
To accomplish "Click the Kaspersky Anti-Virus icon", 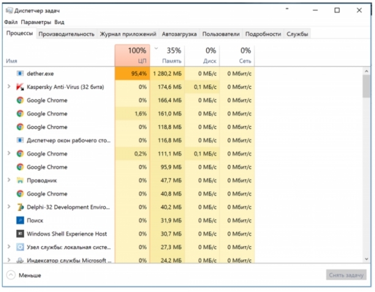I will [x=20, y=87].
